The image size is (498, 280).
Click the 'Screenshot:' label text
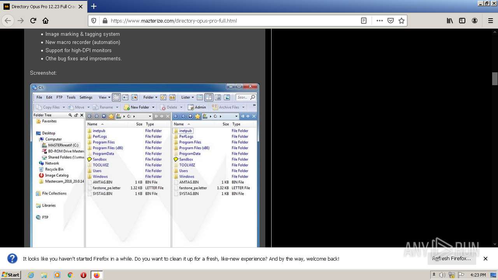(x=43, y=73)
